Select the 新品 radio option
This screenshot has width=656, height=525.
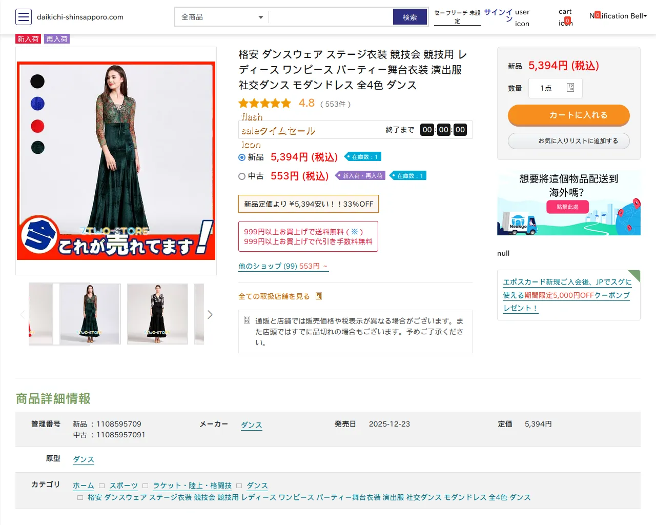242,157
